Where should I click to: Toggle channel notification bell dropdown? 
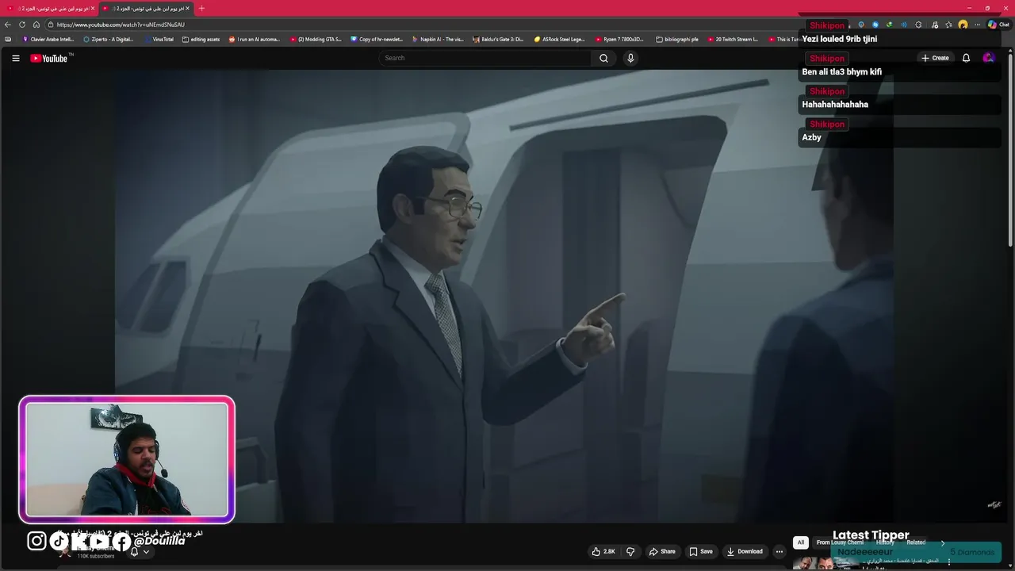(140, 551)
